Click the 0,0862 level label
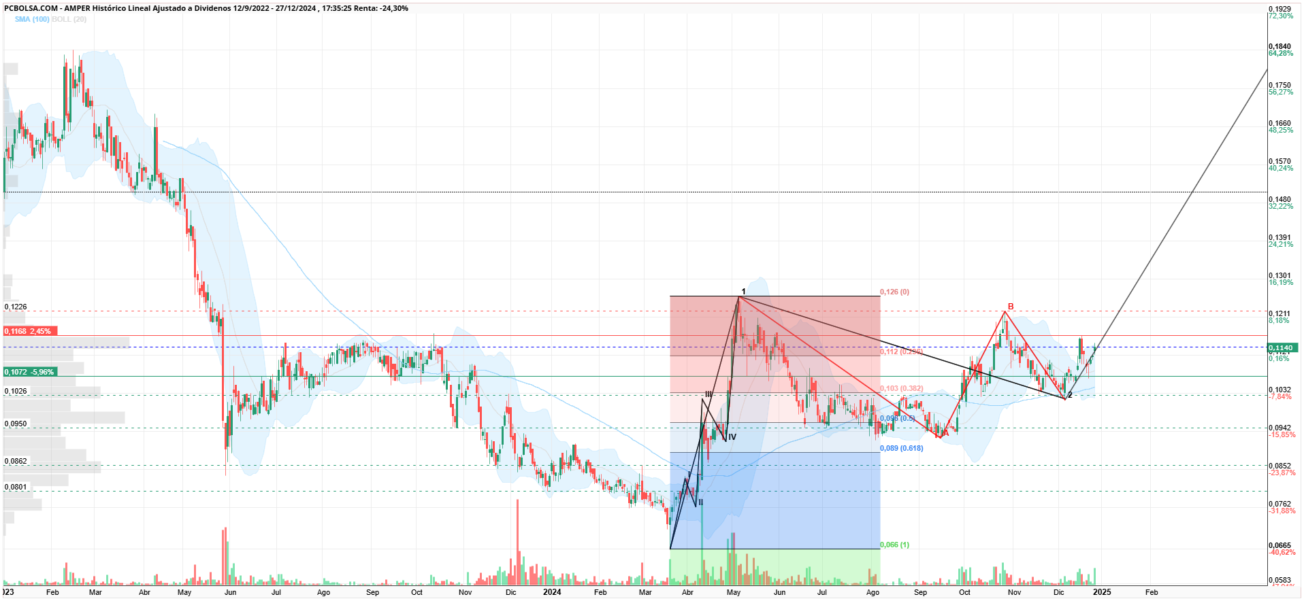Image resolution: width=1304 pixels, height=601 pixels. [16, 461]
